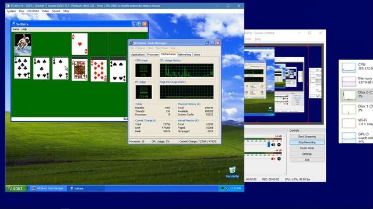Unmute the red muted speaker in OBS mixer
Viewport: 373px width, 209px height.
(x=273, y=158)
